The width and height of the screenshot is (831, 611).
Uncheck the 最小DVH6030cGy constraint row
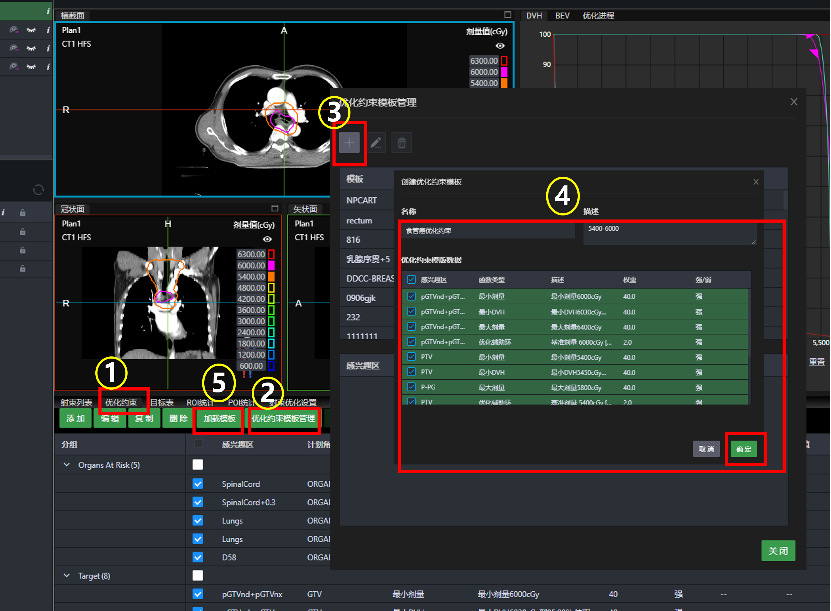[x=411, y=311]
